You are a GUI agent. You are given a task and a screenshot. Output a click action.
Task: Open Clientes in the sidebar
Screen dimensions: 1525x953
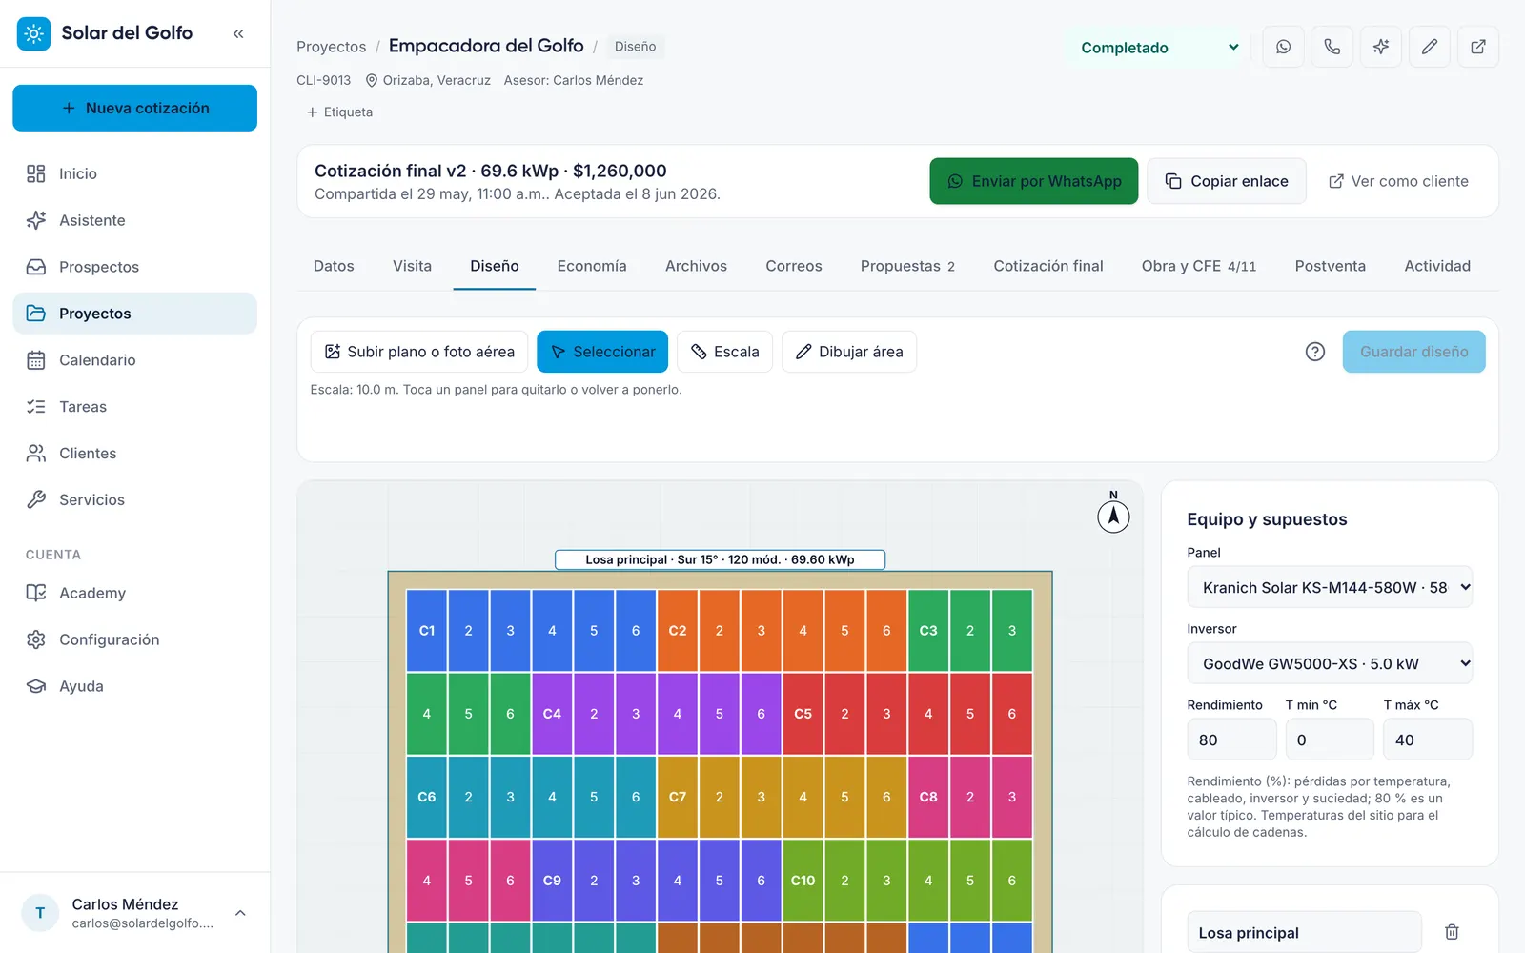click(134, 454)
